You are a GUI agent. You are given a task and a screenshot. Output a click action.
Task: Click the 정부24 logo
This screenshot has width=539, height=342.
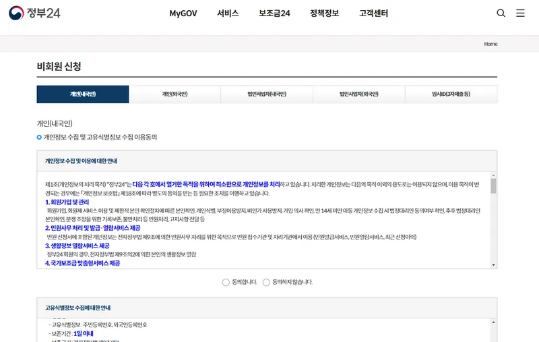click(34, 13)
